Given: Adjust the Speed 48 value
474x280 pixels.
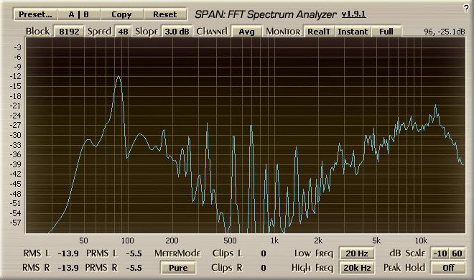Looking at the screenshot, I should click(x=123, y=32).
